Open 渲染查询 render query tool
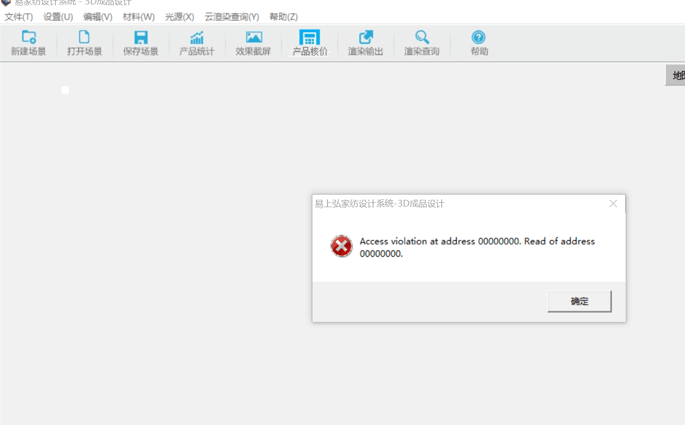 click(x=422, y=43)
